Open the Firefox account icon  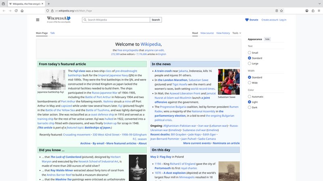click(307, 11)
